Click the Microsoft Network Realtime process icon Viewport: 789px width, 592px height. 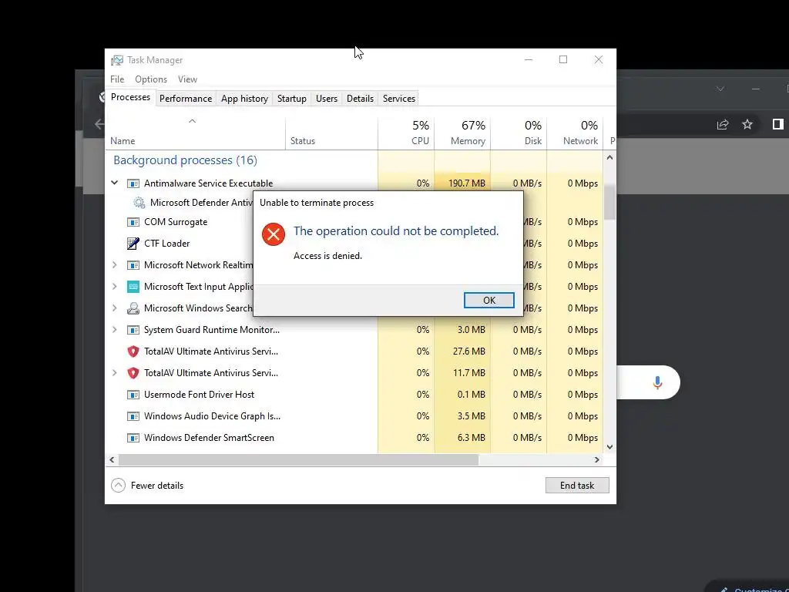pos(133,265)
